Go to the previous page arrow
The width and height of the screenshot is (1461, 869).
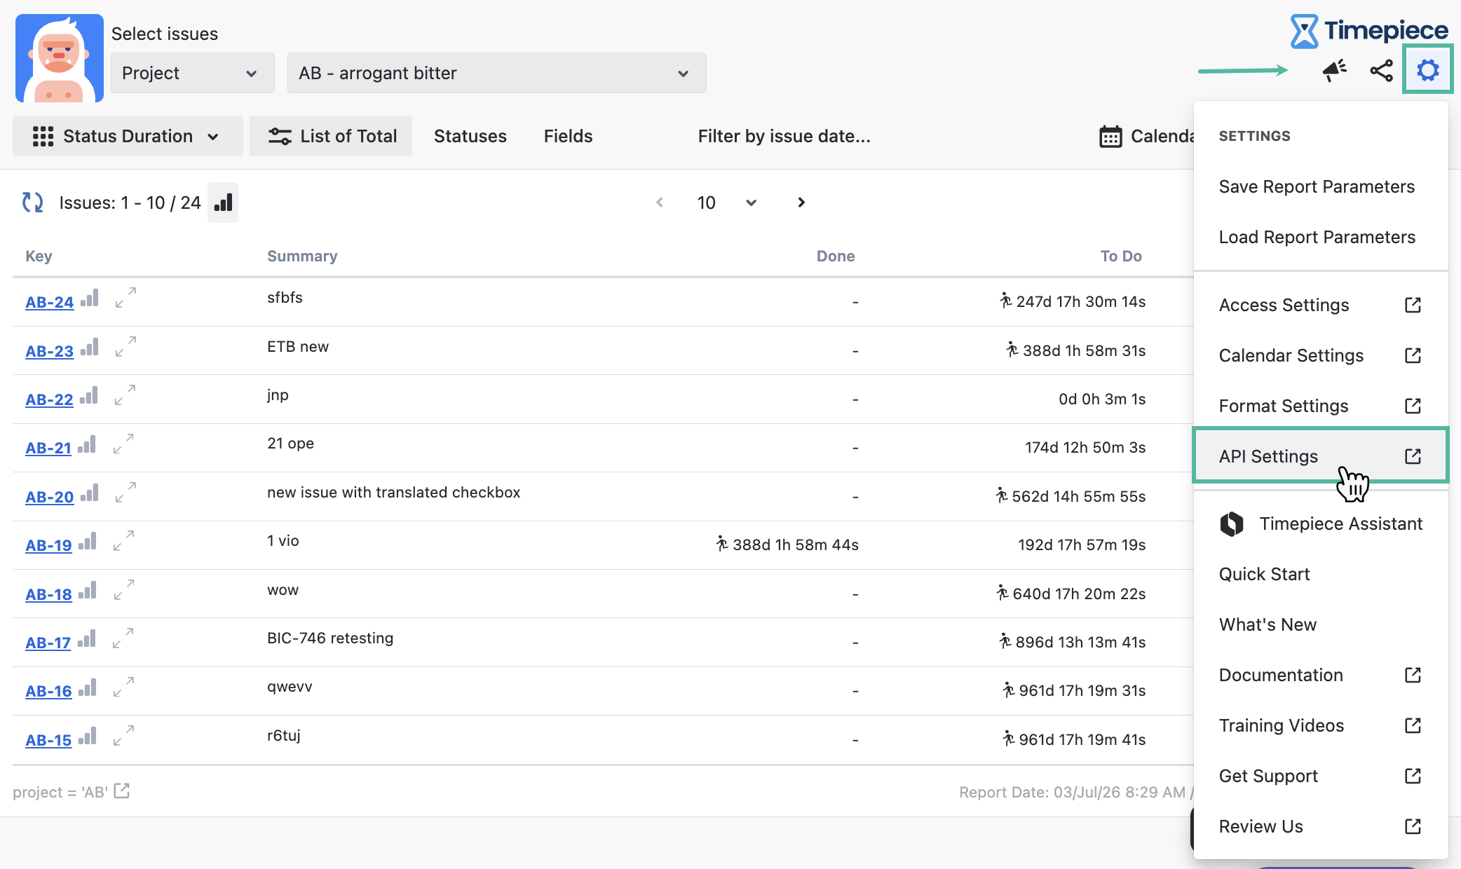click(660, 203)
